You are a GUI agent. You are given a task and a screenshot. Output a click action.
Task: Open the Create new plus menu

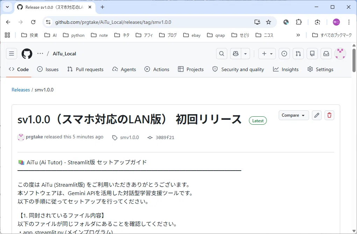267,54
